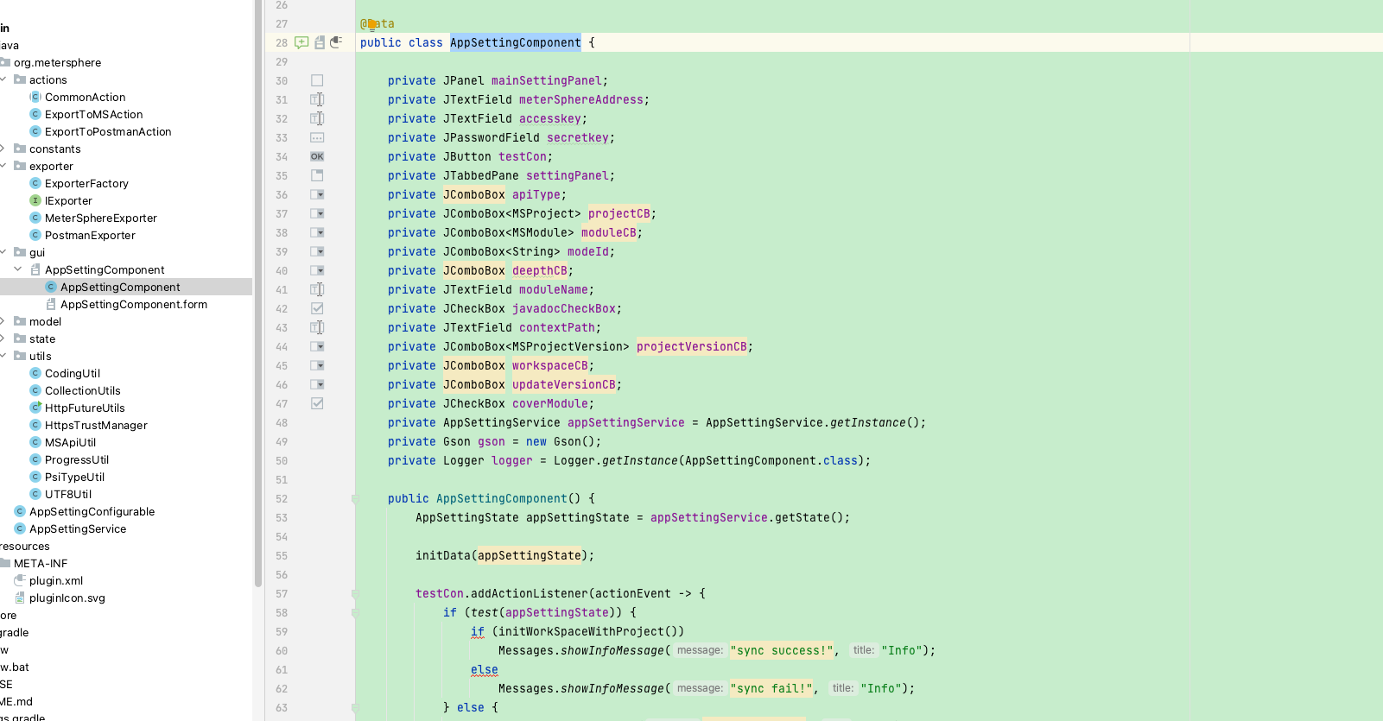Viewport: 1383px width, 721px height.
Task: Fold the if test block at line 58
Action: click(355, 612)
